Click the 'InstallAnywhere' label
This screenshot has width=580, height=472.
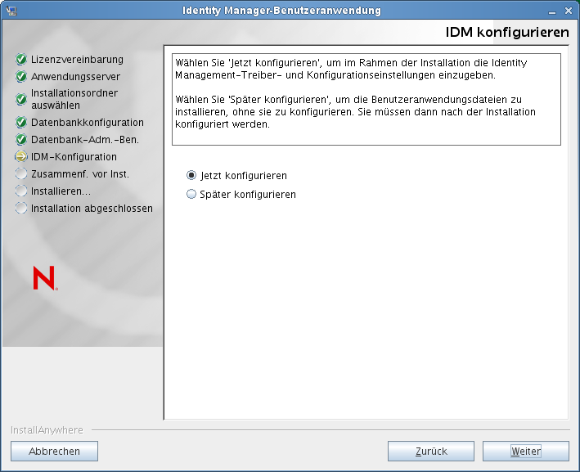click(47, 430)
